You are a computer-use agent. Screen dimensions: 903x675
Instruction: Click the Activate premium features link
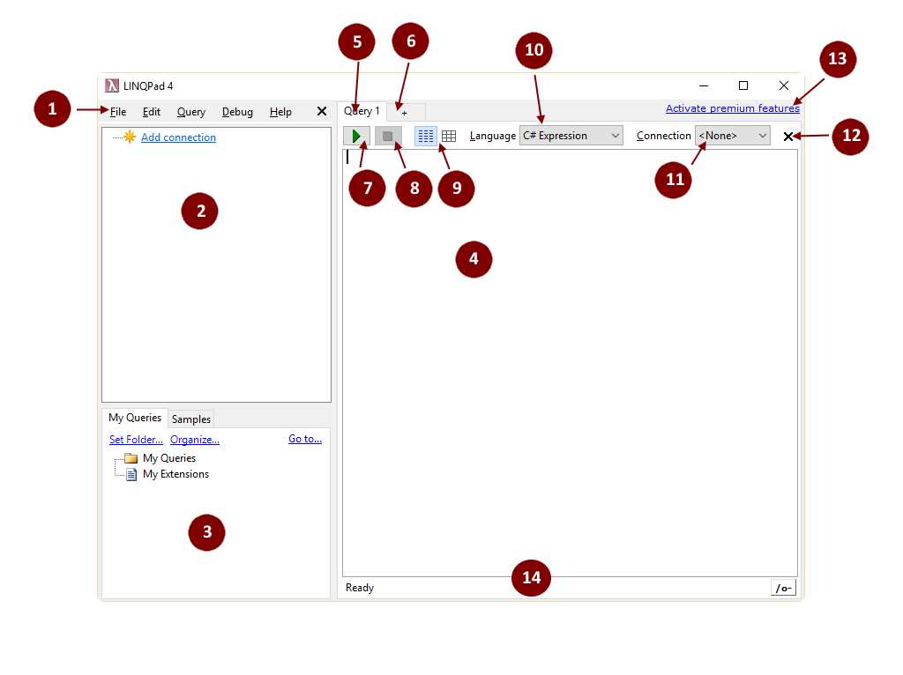tap(733, 108)
